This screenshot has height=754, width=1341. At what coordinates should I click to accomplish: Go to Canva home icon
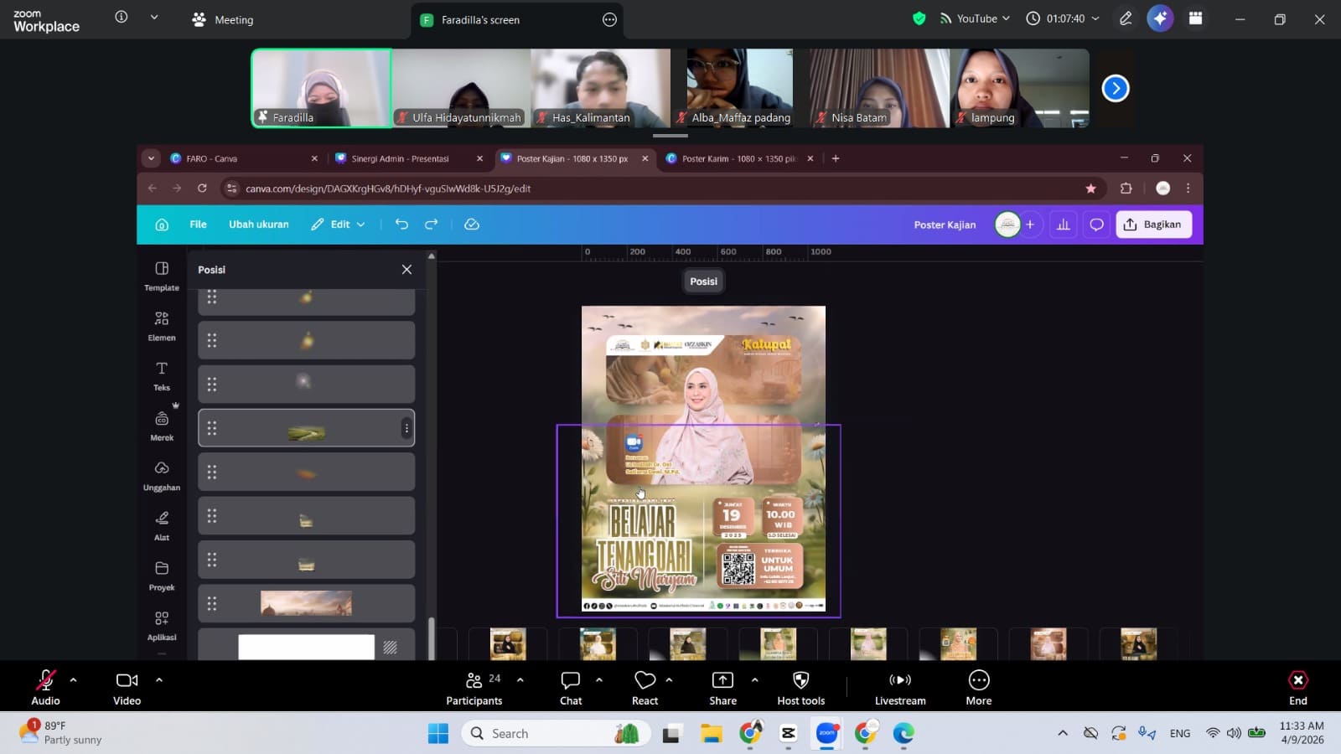click(x=162, y=225)
